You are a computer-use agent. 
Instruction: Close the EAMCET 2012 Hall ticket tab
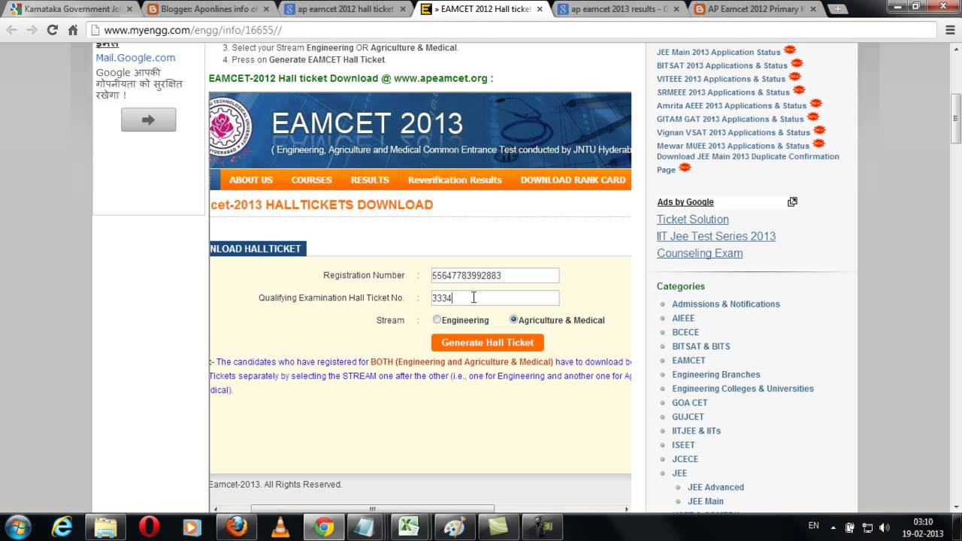point(541,9)
